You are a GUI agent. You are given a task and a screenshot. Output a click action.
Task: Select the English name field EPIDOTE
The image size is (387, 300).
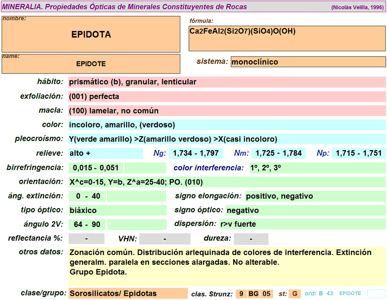(91, 64)
